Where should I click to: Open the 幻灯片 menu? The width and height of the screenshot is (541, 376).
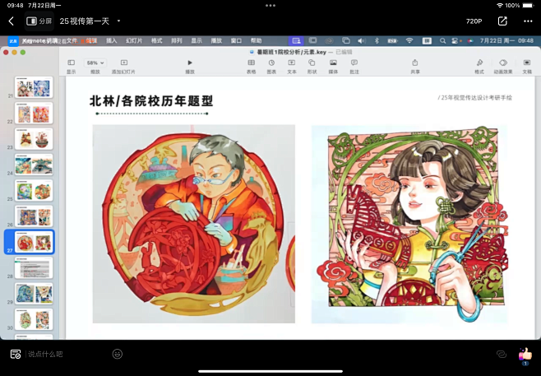click(x=134, y=41)
